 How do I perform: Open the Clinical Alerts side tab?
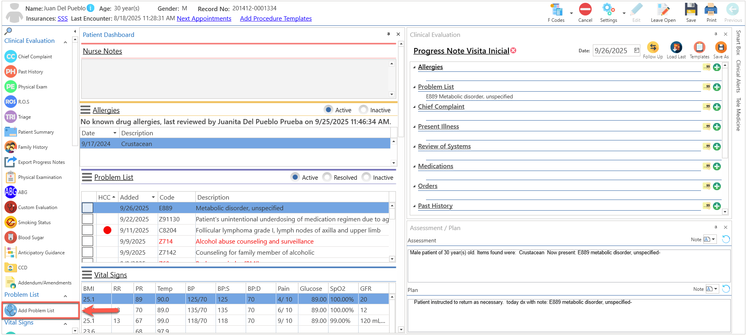pos(739,76)
